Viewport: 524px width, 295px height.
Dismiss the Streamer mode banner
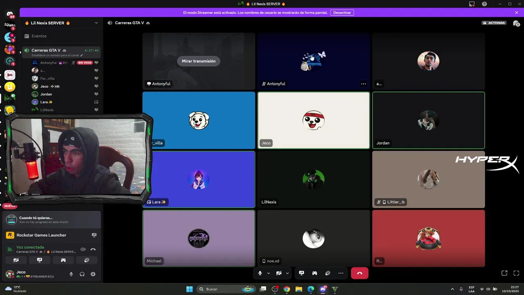pyautogui.click(x=517, y=13)
